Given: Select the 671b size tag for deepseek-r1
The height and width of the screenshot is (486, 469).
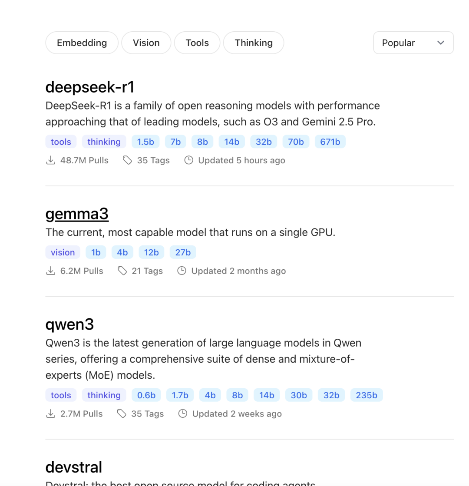Looking at the screenshot, I should [330, 142].
